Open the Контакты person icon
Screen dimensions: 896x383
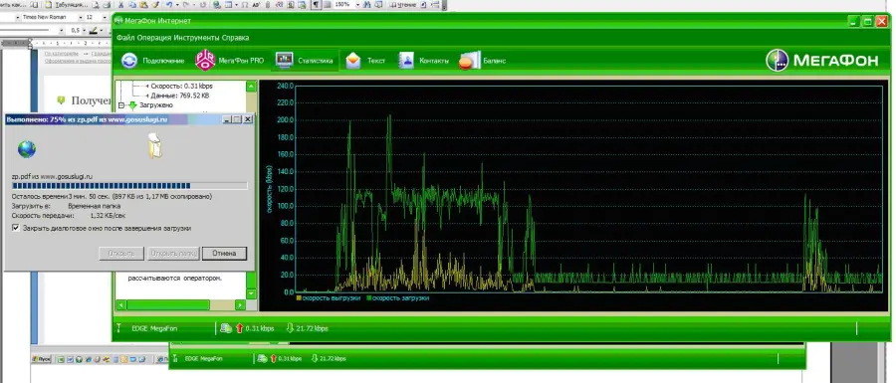pos(406,61)
